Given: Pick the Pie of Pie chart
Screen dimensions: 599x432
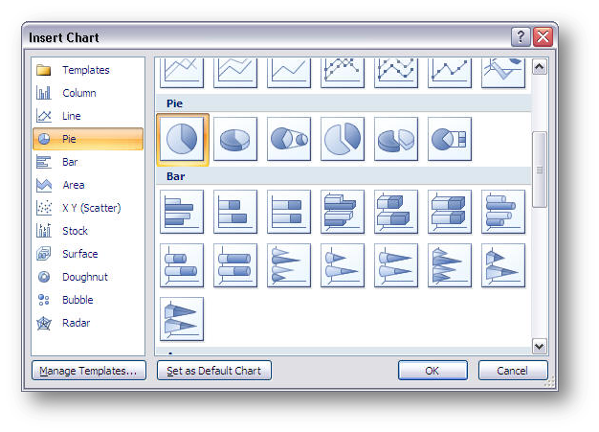Looking at the screenshot, I should [289, 139].
